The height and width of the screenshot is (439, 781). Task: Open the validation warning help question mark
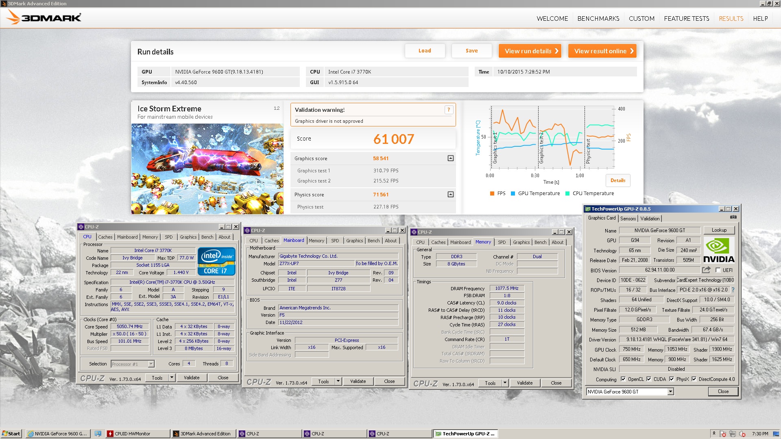tap(449, 110)
